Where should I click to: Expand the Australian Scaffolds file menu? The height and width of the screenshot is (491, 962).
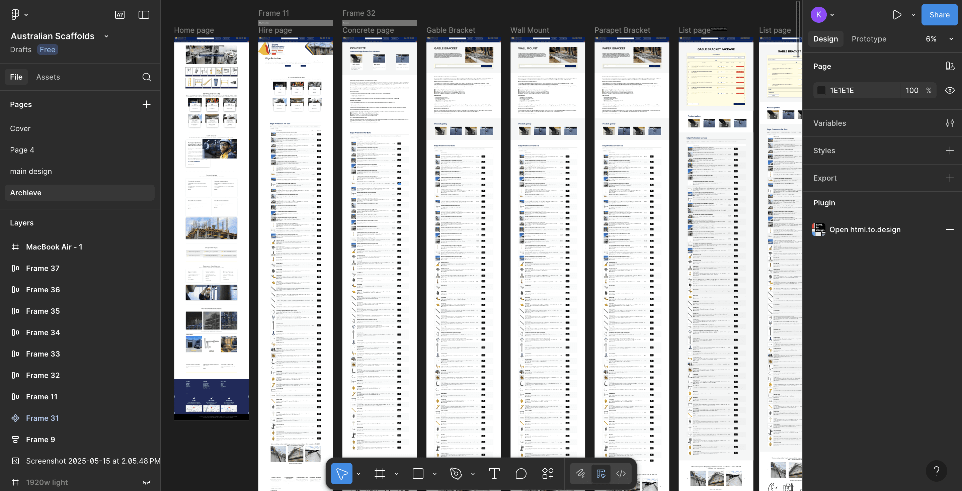pos(106,36)
